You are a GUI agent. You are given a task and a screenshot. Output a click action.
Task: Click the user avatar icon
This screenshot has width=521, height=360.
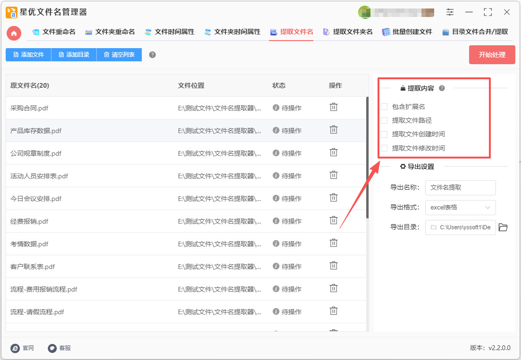click(x=364, y=12)
